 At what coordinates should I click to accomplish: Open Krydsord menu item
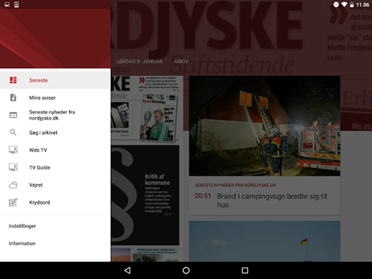55,202
